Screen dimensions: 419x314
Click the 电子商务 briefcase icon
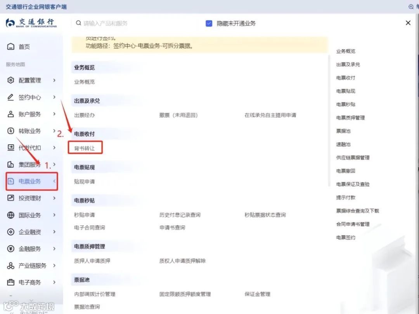point(11,282)
